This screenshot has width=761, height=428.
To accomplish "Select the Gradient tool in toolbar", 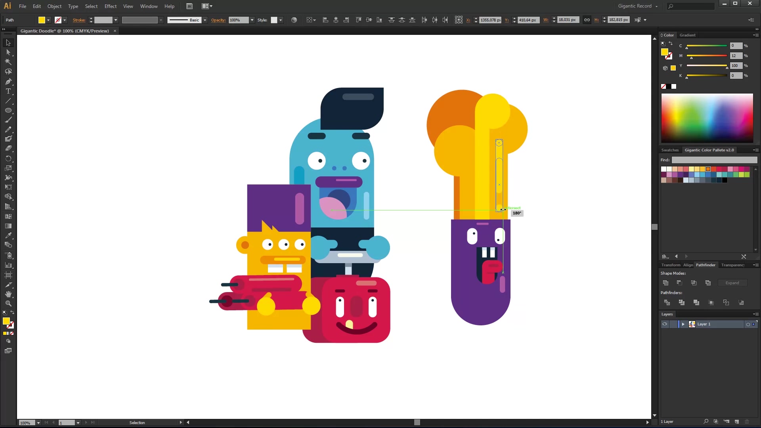I will pyautogui.click(x=8, y=226).
